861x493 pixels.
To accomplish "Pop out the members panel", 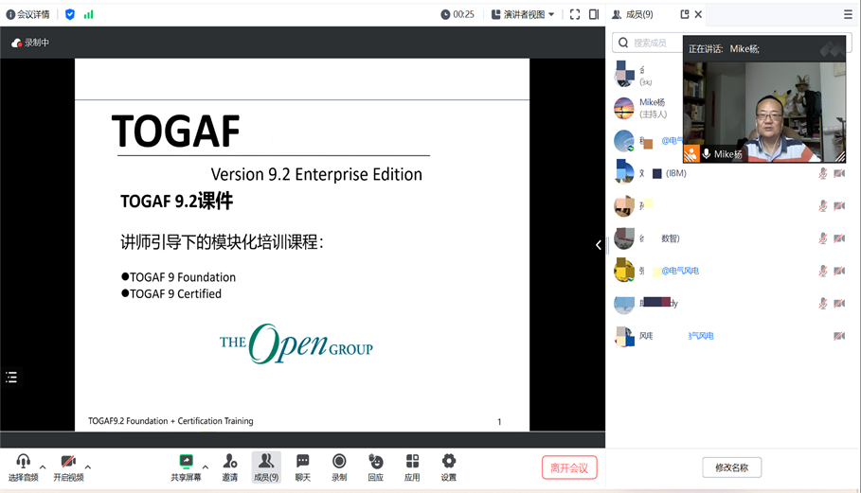I will (684, 15).
